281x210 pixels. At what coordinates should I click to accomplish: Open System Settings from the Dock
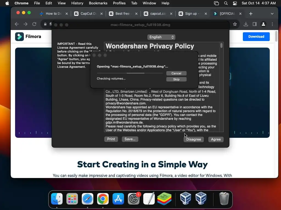pyautogui.click(x=134, y=199)
